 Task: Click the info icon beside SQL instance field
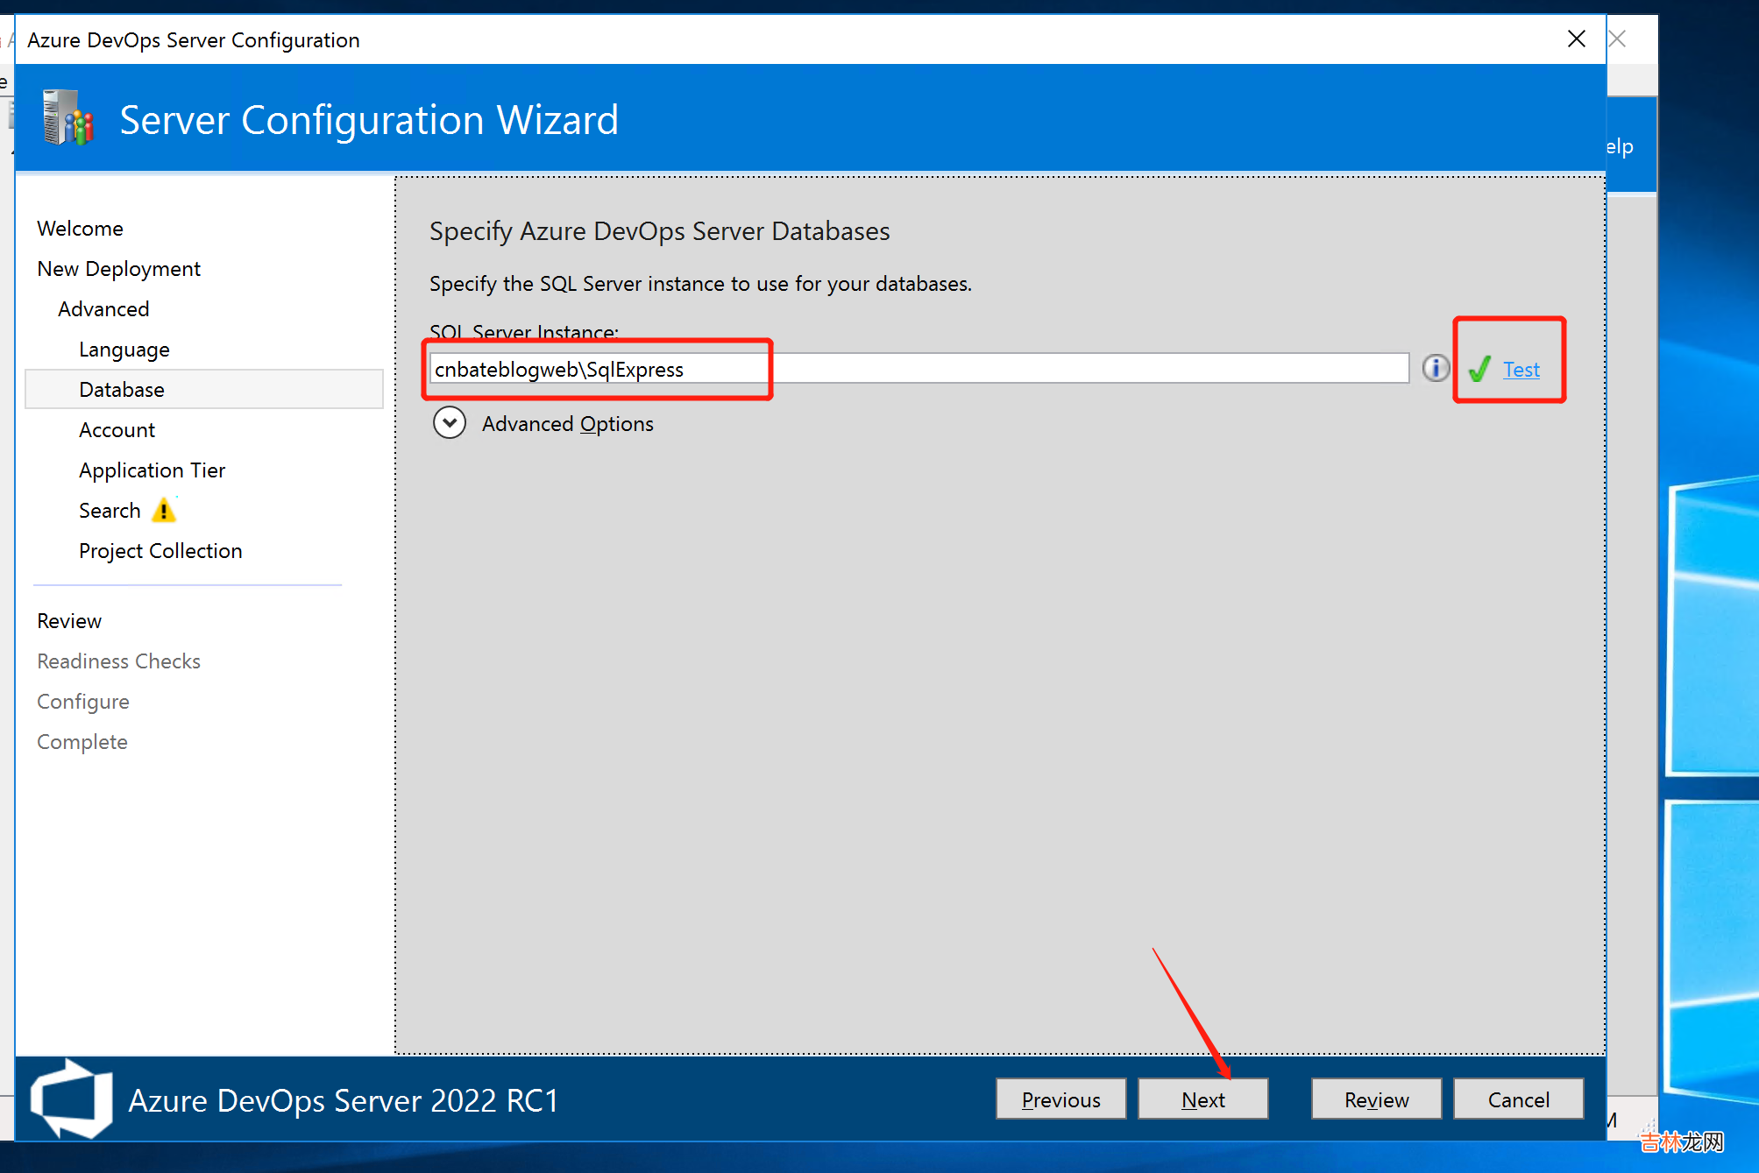[x=1435, y=368]
